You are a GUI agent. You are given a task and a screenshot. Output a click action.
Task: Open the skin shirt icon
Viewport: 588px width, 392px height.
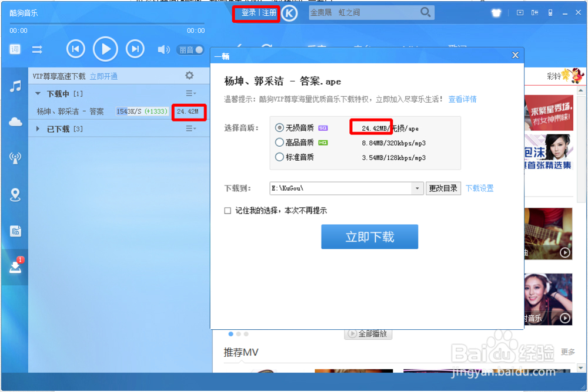pyautogui.click(x=496, y=13)
